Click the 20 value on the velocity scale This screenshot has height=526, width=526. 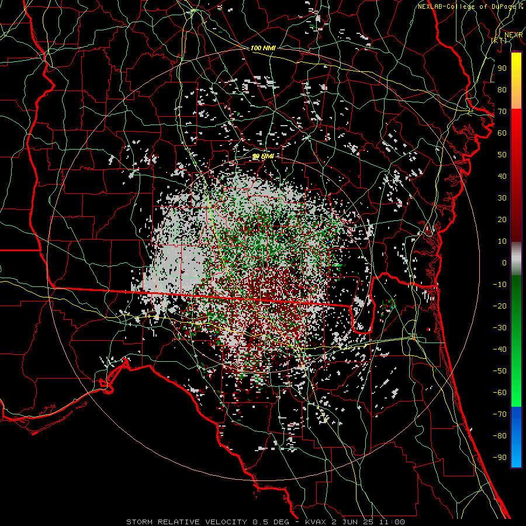point(502,219)
